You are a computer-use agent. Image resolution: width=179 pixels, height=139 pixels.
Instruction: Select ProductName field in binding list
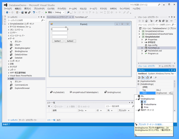[150, 105]
